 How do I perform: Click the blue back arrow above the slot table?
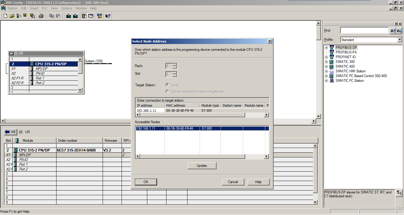[x=7, y=132]
